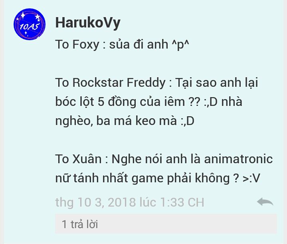Click the "nữ tánh nhất game" phrase
This screenshot has height=244, width=287.
click(109, 178)
